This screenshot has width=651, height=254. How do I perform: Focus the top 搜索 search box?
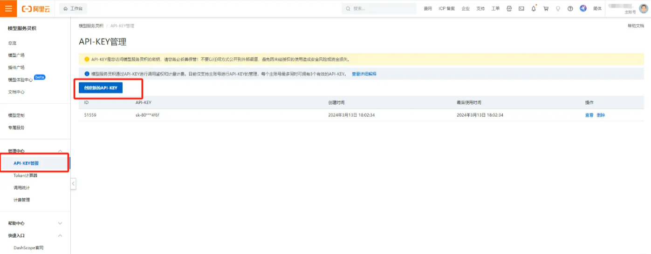click(379, 8)
